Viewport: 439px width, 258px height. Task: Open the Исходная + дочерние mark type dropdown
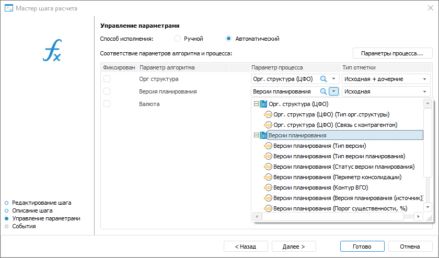coord(425,79)
